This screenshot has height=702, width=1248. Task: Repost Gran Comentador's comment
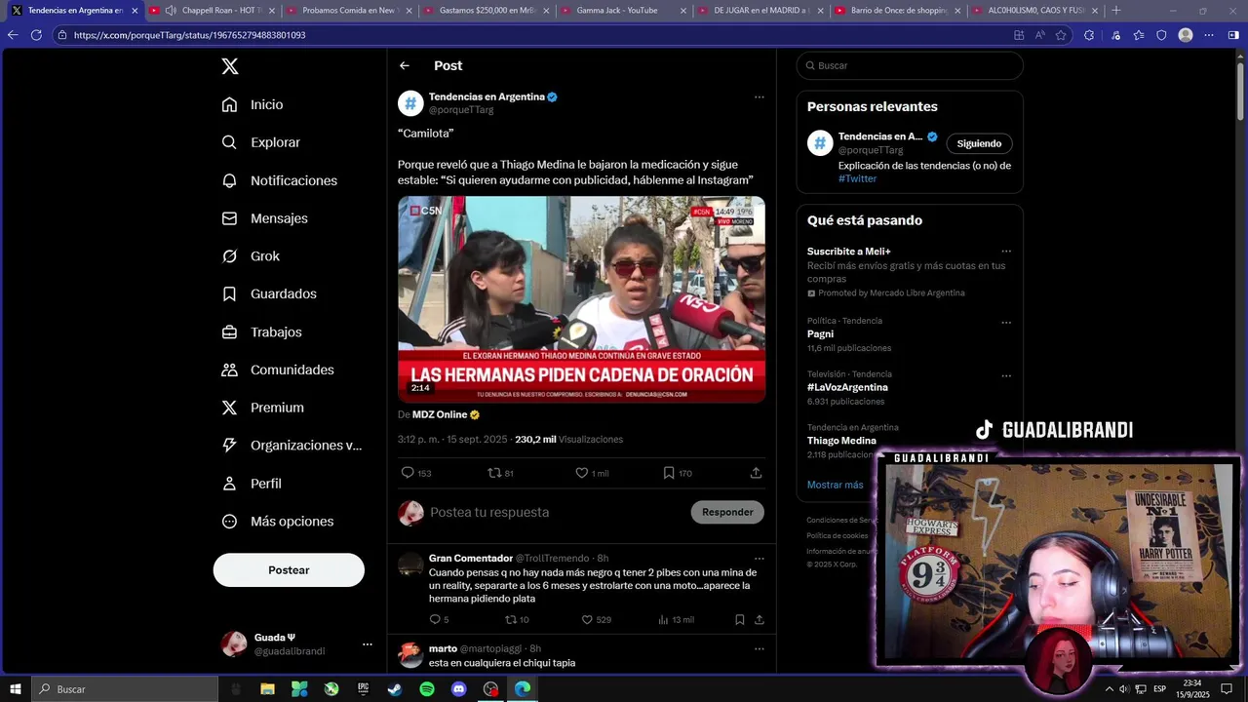[x=517, y=620]
